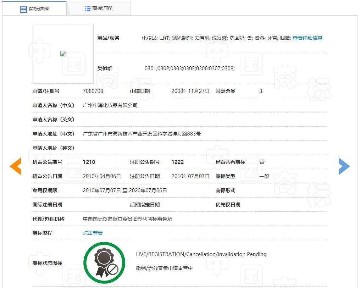
Task: Click the broken trademark image thumbnail
Action: tap(63, 54)
